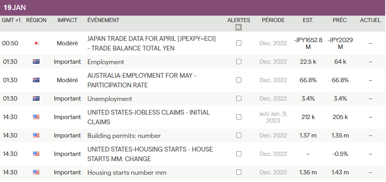Image resolution: width=386 pixels, height=182 pixels.
Task: Toggle alert checkbox for Unemployment
Action: tap(239, 99)
